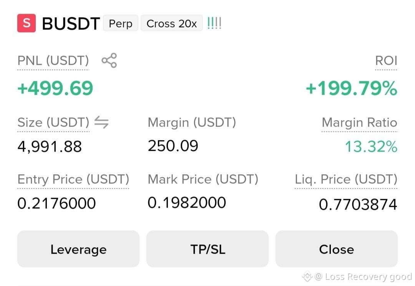The height and width of the screenshot is (286, 415).
Task: Open the BUSDT symbol title
Action: point(71,23)
